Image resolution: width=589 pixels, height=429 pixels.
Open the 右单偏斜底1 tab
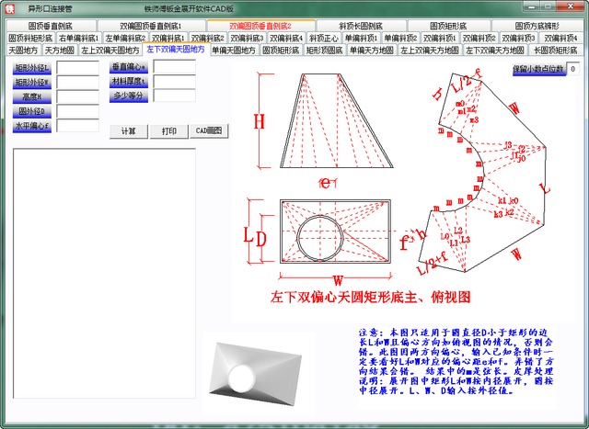tap(78, 39)
